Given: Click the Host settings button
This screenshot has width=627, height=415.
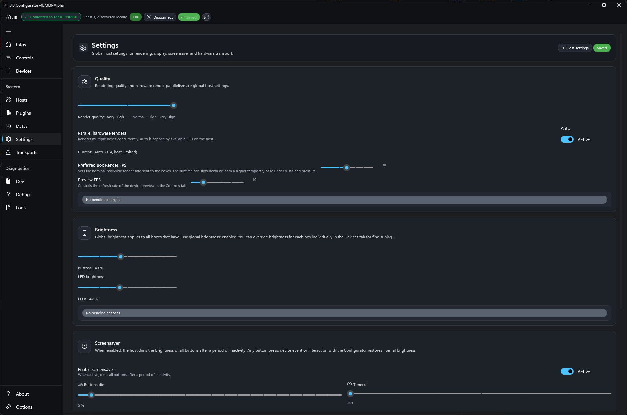Looking at the screenshot, I should (575, 48).
